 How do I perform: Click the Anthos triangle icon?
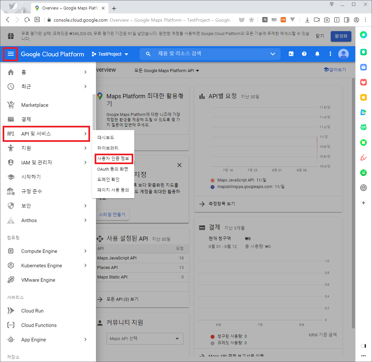pyautogui.click(x=11, y=220)
